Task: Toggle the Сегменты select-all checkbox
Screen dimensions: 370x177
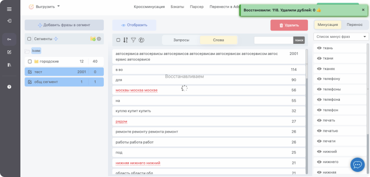Action: pyautogui.click(x=29, y=39)
